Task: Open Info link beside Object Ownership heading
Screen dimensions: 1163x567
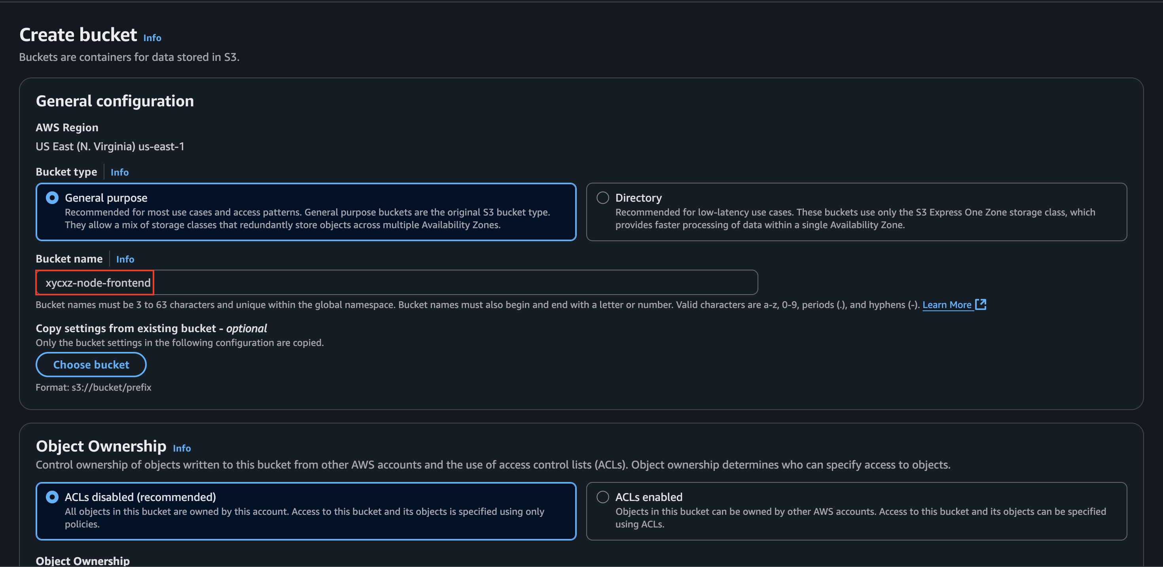Action: click(182, 448)
